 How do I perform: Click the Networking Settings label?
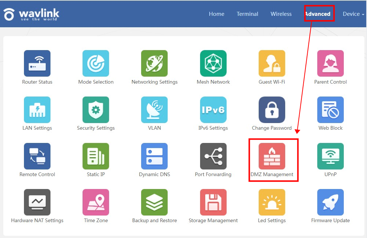(154, 82)
